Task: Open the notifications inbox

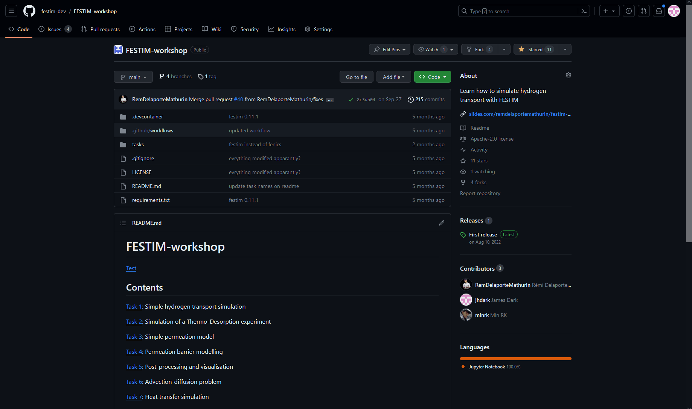Action: (x=659, y=11)
